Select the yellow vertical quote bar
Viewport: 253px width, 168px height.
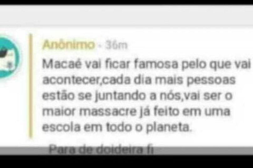click(31, 85)
